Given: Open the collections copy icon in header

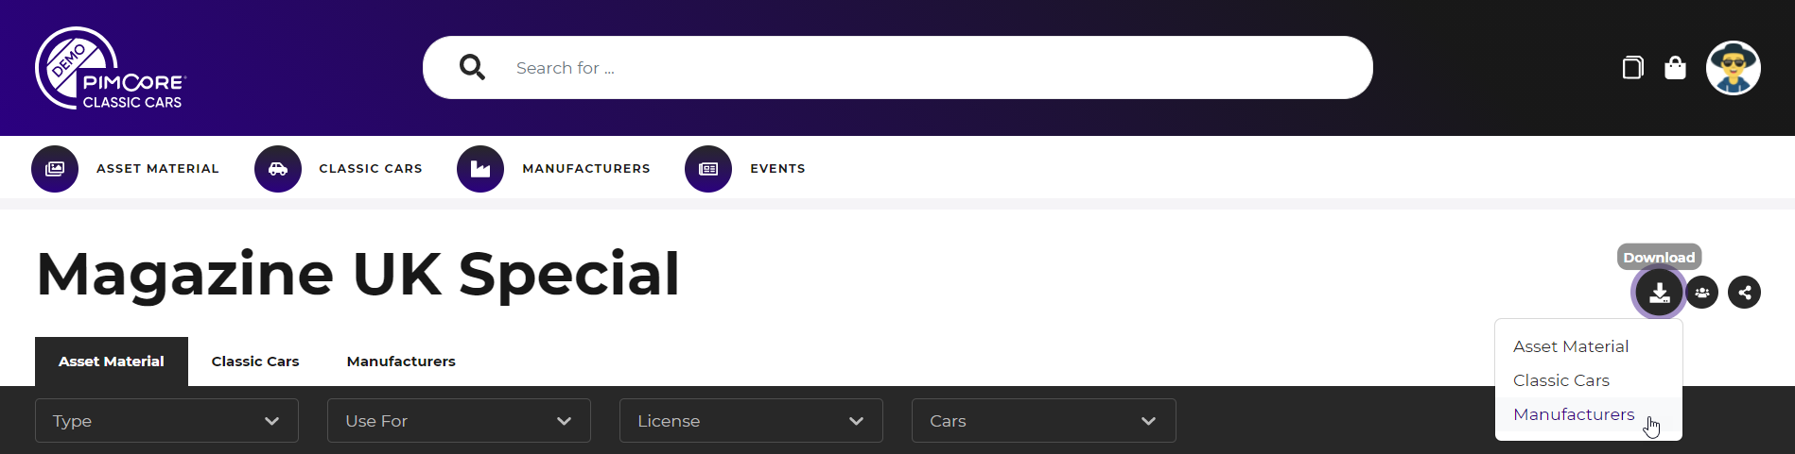Looking at the screenshot, I should pos(1632,67).
